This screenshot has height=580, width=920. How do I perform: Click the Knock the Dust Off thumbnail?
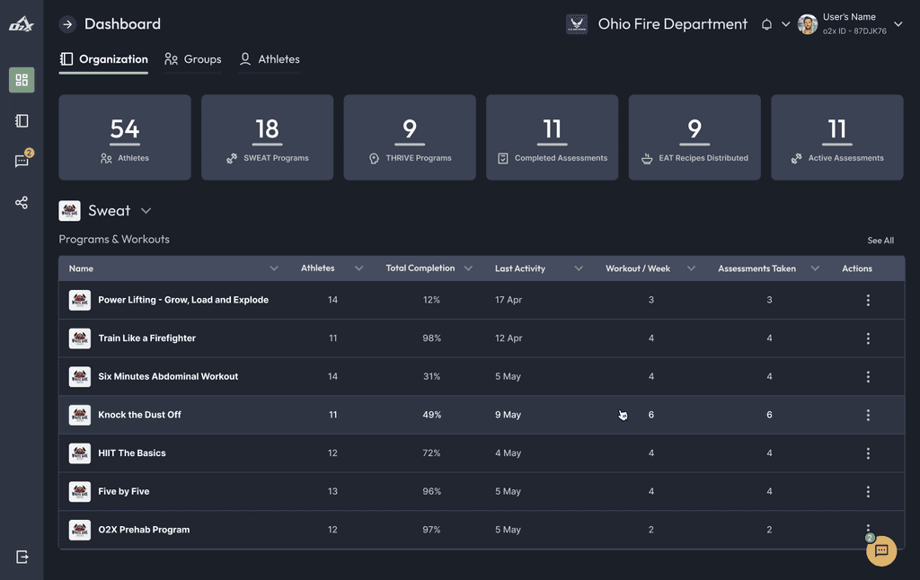[x=80, y=415]
